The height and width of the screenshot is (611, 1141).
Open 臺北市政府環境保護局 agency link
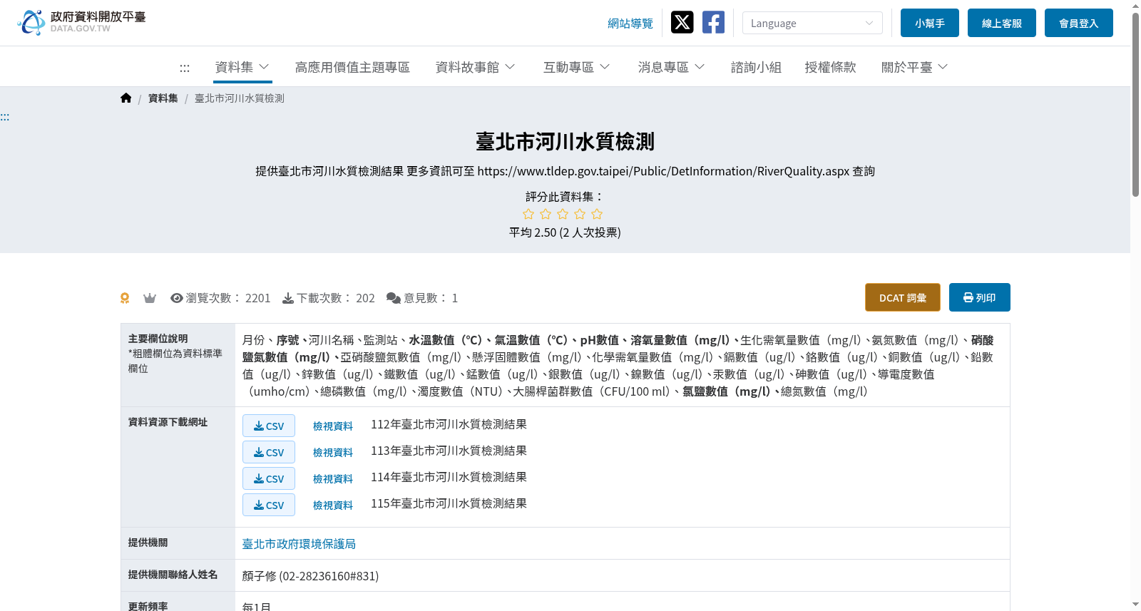299,543
